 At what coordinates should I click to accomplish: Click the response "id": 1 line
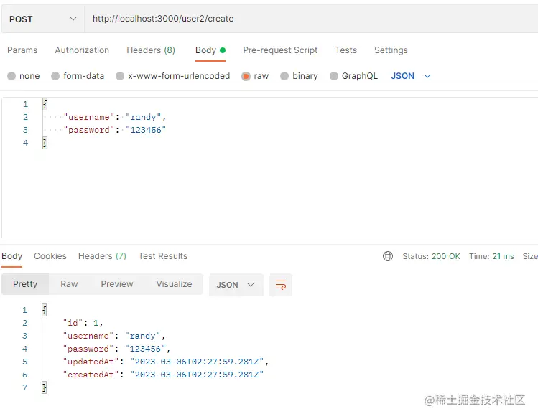(83, 323)
